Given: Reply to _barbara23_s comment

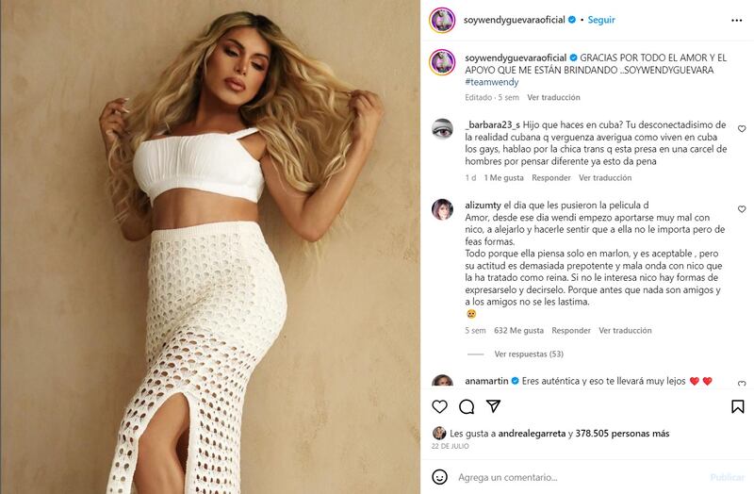Looking at the screenshot, I should tap(551, 177).
